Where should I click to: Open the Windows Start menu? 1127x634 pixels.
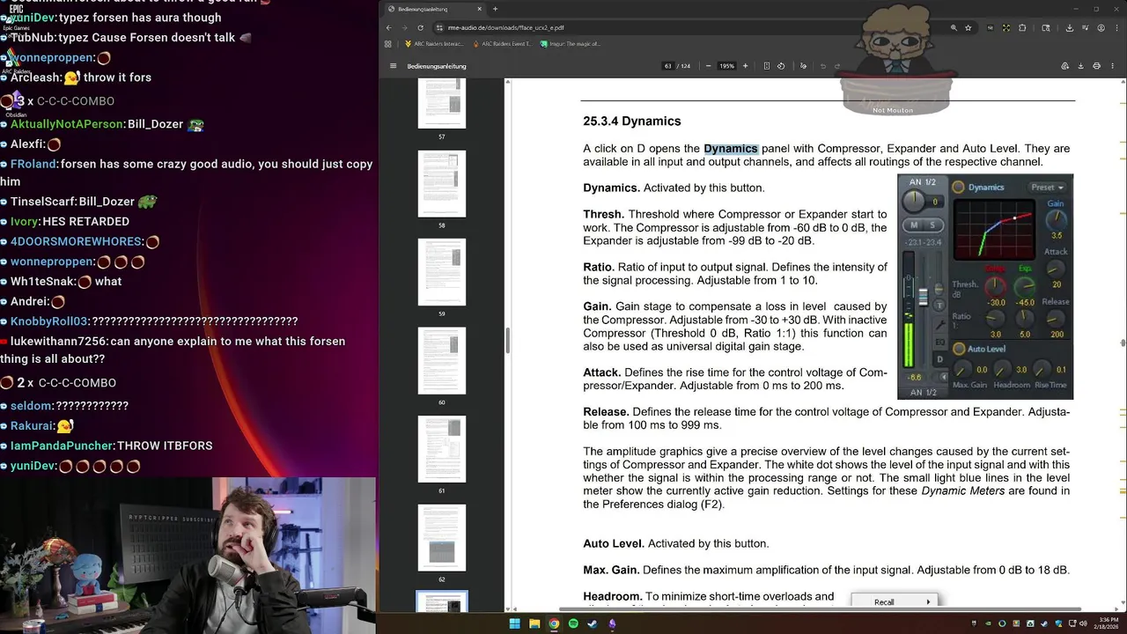(515, 623)
